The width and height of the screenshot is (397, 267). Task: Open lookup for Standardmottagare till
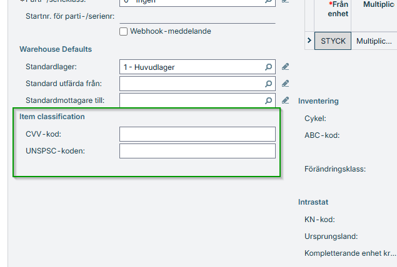click(269, 100)
